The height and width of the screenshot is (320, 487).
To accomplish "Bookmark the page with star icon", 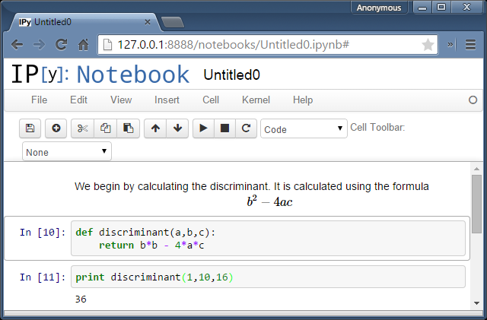I will pyautogui.click(x=428, y=44).
